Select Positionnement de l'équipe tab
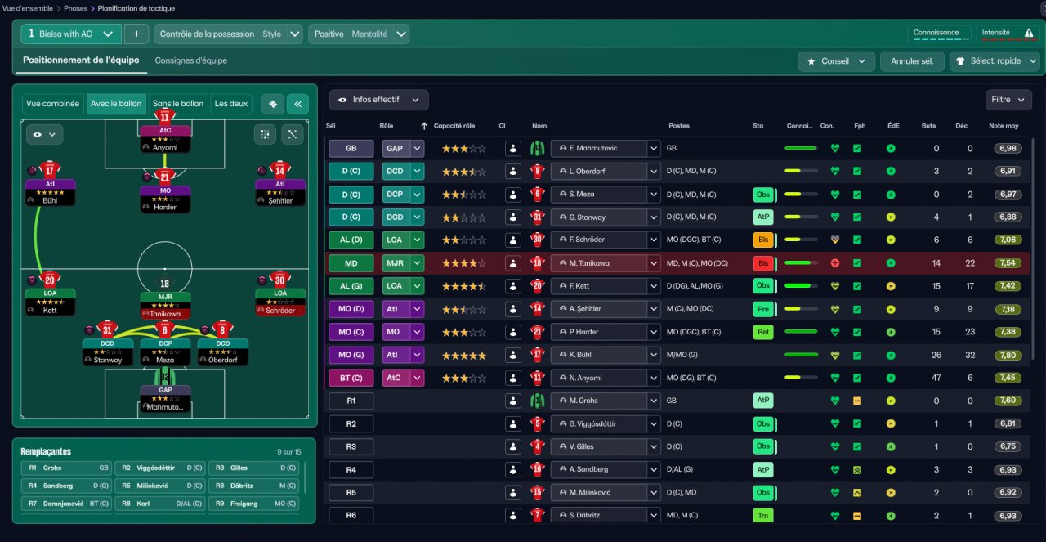Viewport: 1046px width, 542px height. click(81, 60)
